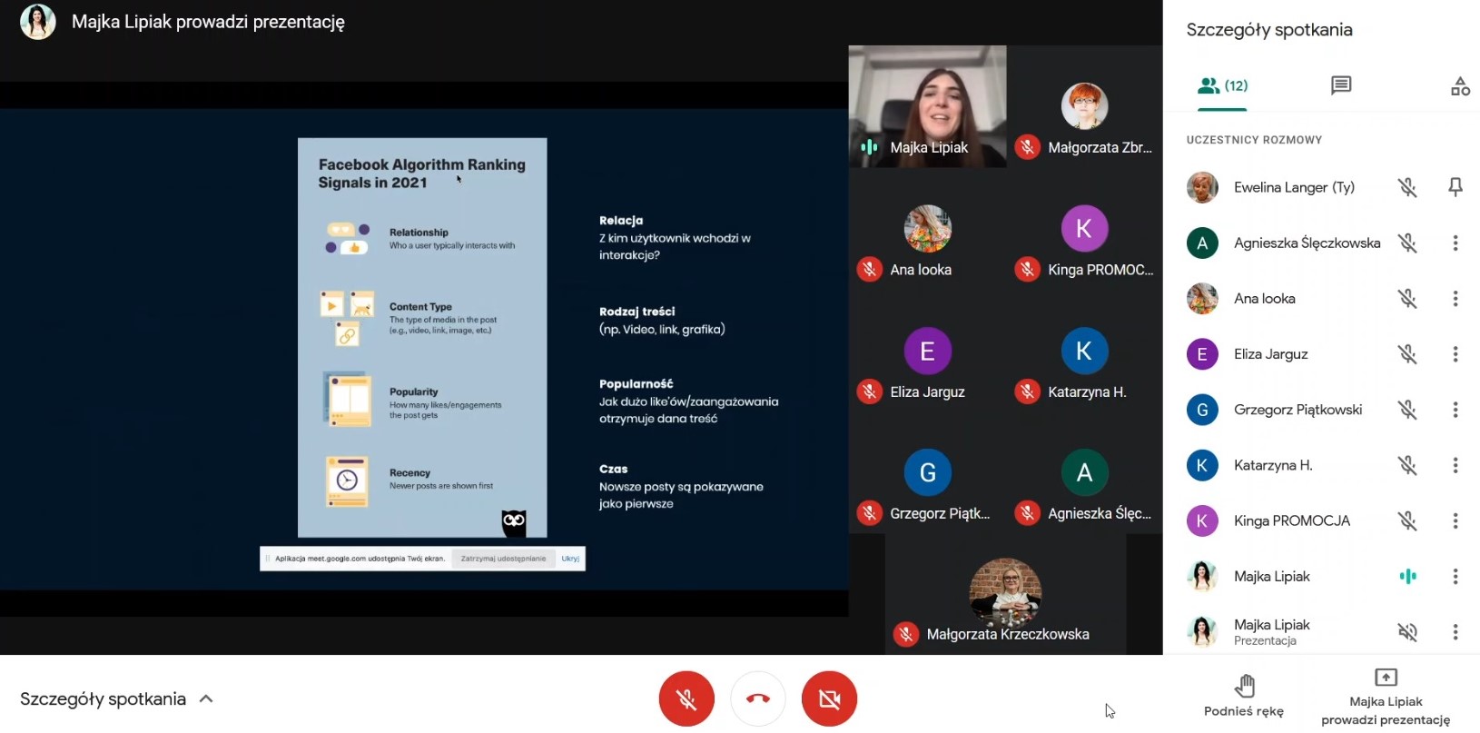Viewport: 1480px width, 733px height.
Task: Click red muted icon on Grzegorz Piątk... tile
Action: point(870,513)
